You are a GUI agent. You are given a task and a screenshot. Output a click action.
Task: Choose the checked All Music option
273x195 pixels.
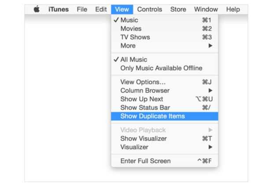click(133, 60)
